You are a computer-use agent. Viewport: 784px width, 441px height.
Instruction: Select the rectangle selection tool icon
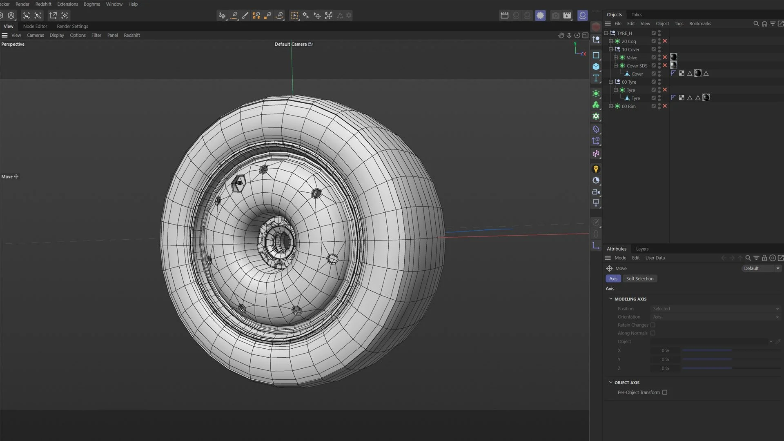(294, 16)
